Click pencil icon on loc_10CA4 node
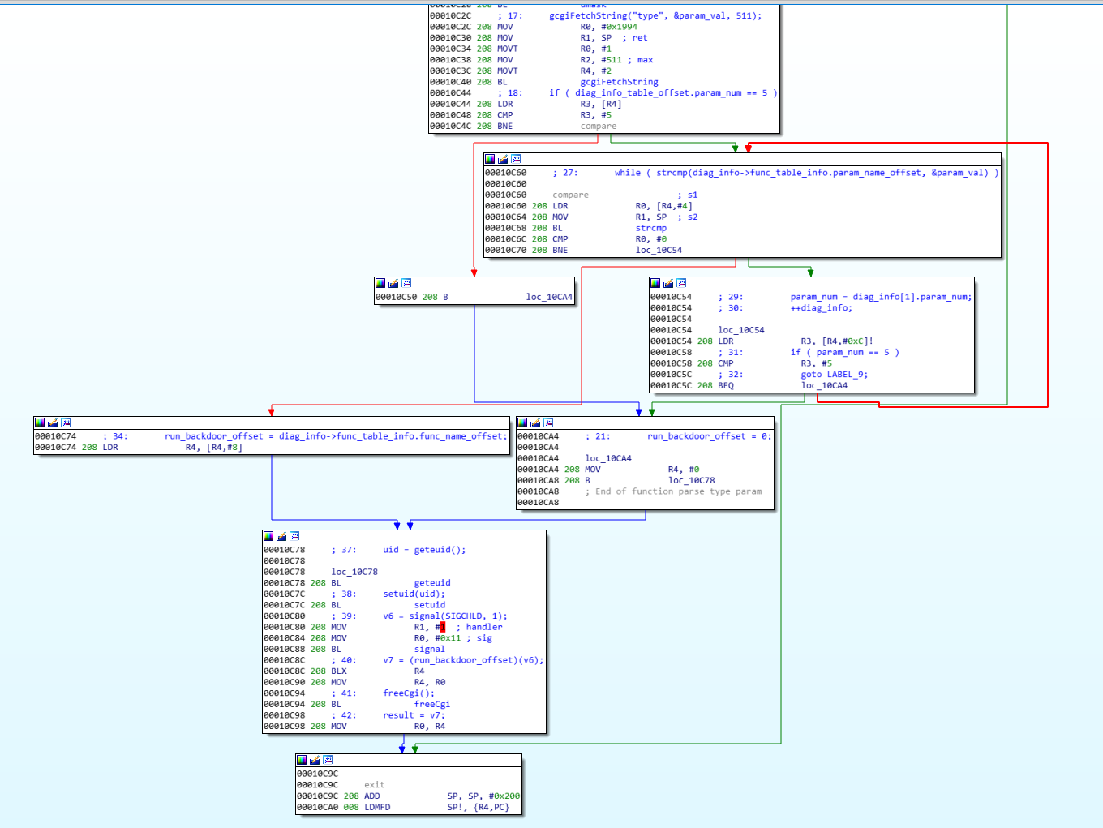Screen dimensions: 1103x828 (x=535, y=423)
